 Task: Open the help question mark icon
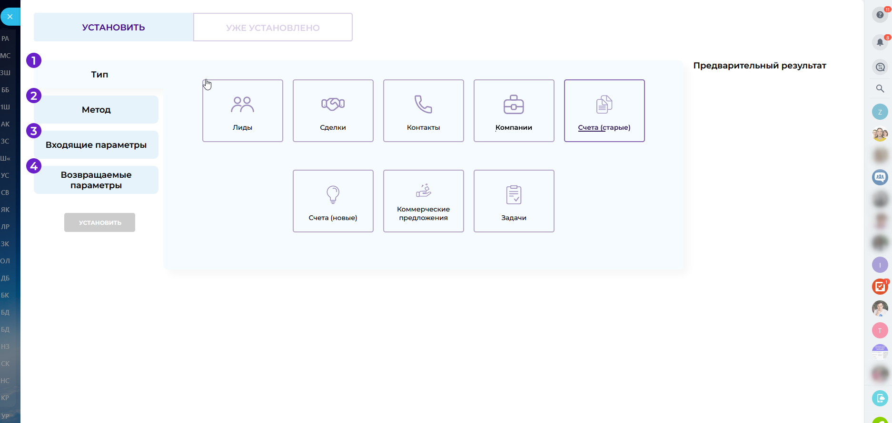pos(880,15)
